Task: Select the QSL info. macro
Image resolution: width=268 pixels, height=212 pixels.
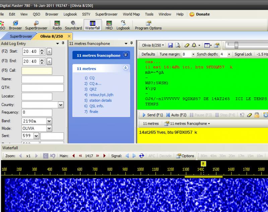Action: point(96,106)
